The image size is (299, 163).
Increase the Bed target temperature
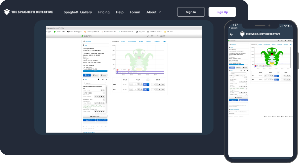click(x=141, y=89)
